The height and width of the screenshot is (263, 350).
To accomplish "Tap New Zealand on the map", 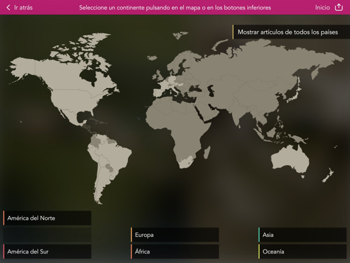I will (x=328, y=176).
